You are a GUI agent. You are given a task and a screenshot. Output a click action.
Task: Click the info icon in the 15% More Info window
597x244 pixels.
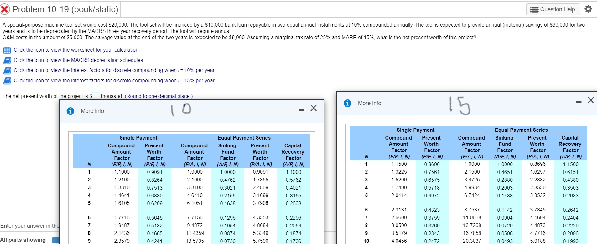[348, 103]
